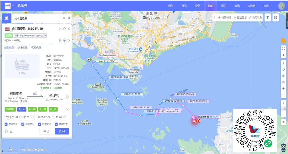Click the fullscreen expand icon on right toolbar
This screenshot has height=154, width=288.
click(283, 49)
